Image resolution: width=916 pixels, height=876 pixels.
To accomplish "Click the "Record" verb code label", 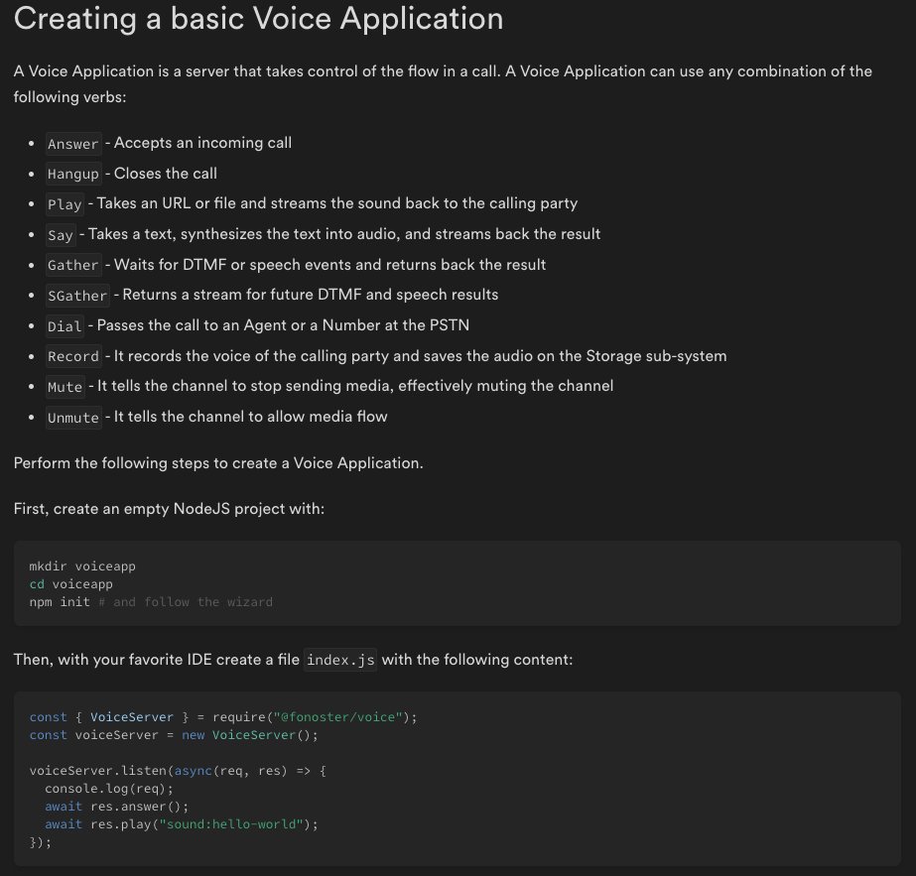I will (x=73, y=356).
